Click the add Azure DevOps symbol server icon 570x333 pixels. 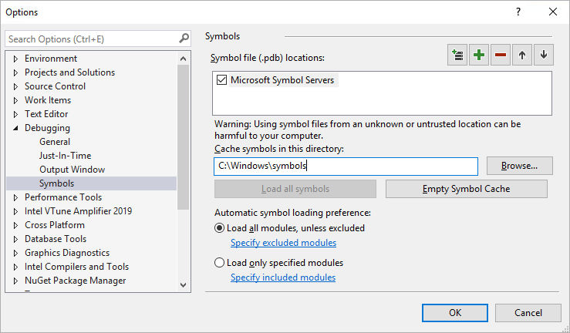click(x=457, y=55)
